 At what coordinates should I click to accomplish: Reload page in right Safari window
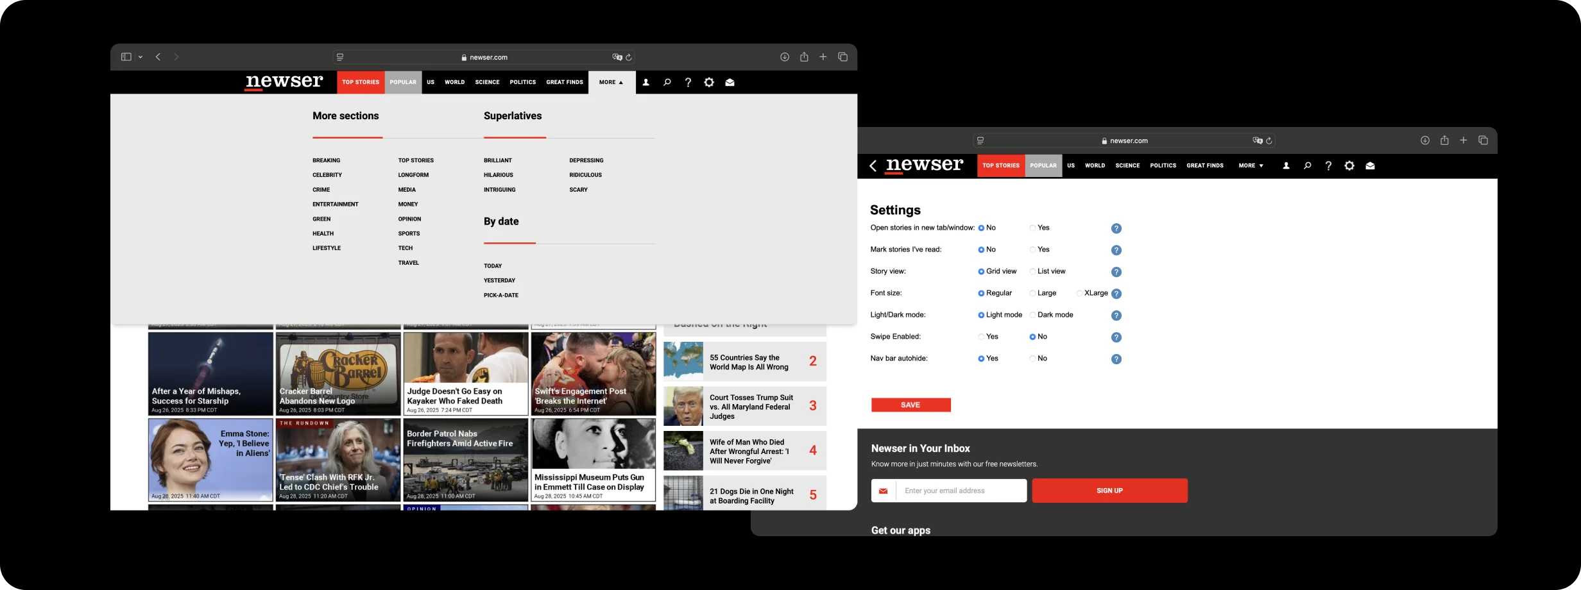[x=1269, y=141]
